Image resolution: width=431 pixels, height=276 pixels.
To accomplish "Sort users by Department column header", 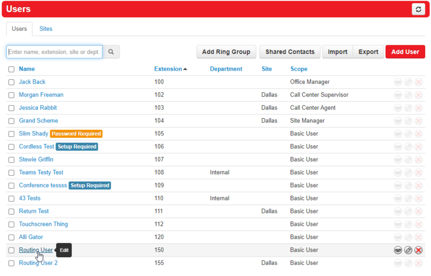I will pyautogui.click(x=226, y=69).
